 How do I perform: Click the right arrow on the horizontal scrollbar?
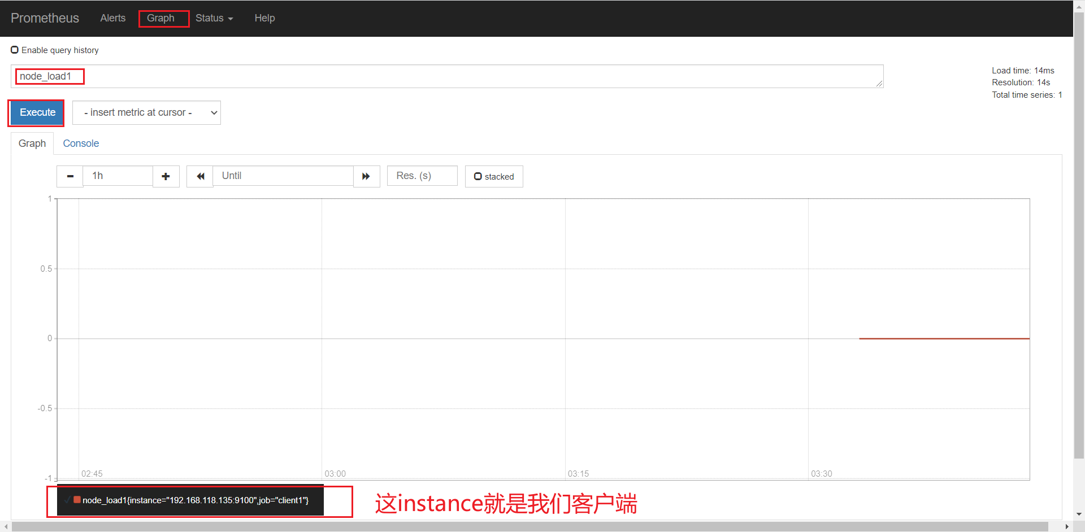point(1067,527)
